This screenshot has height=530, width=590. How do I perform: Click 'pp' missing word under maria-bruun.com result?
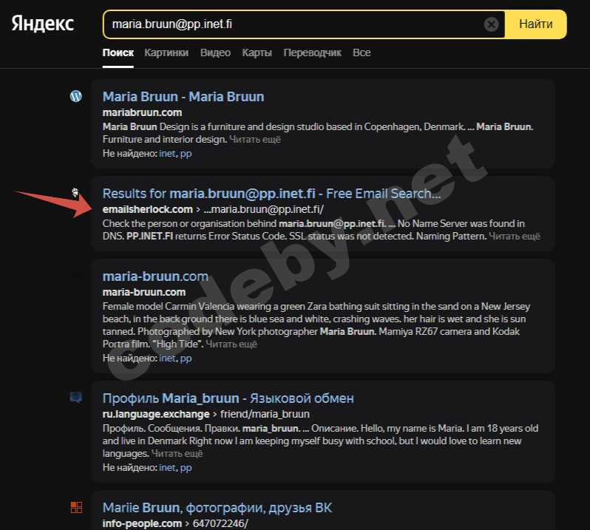point(186,359)
